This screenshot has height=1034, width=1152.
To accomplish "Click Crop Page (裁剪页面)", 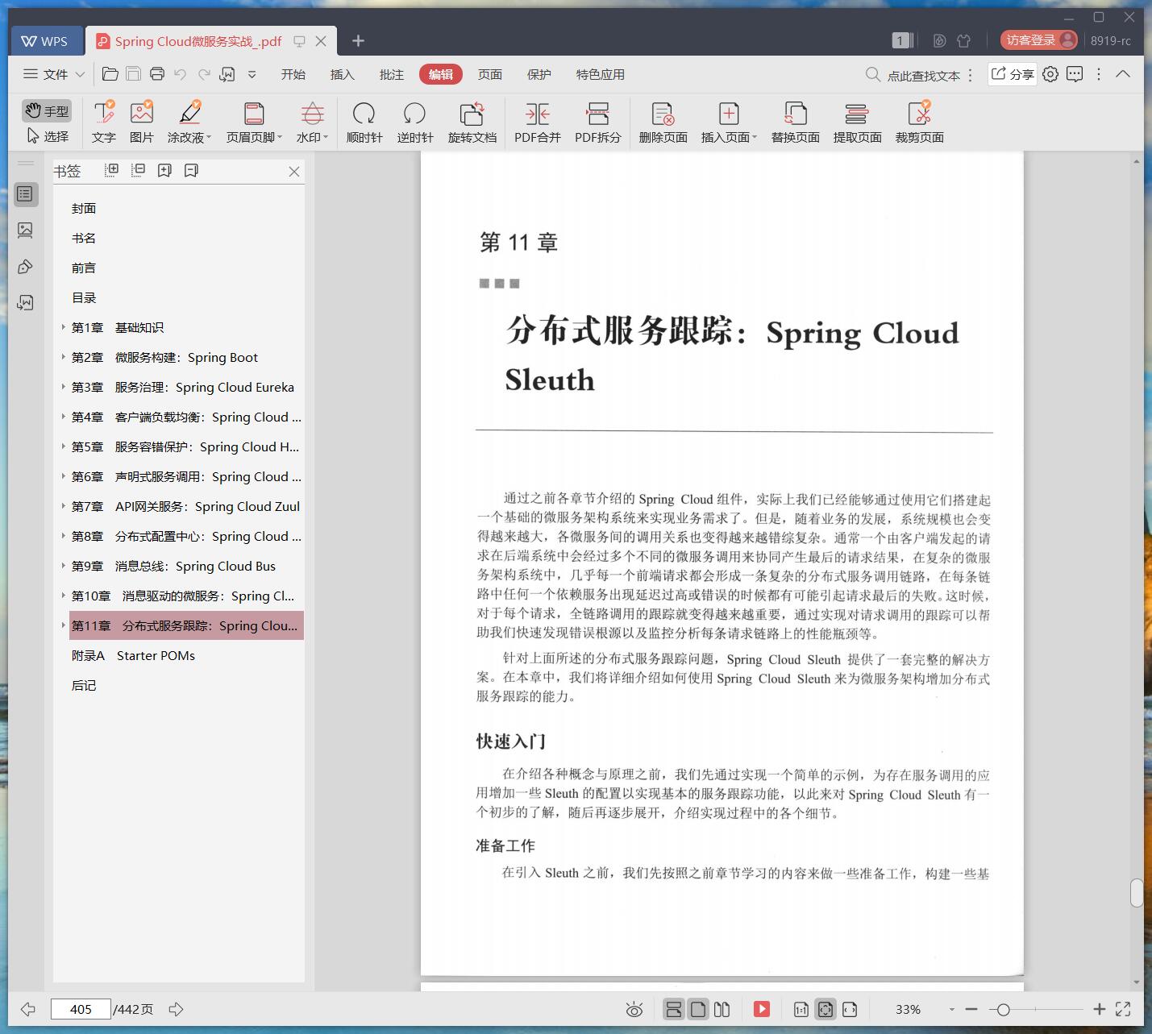I will [x=920, y=123].
